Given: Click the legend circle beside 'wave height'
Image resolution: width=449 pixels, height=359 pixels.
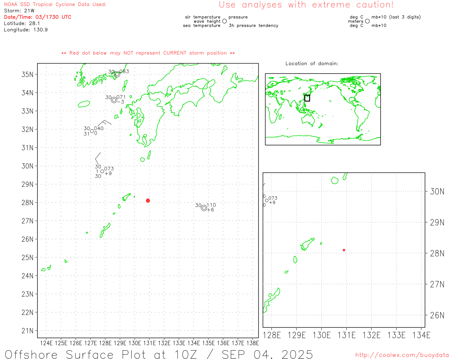Looking at the screenshot, I should tap(224, 21).
